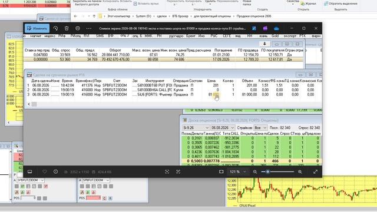This screenshot has width=377, height=212.
Task: Mark photo as favorite with heart icon
Action: (x=45, y=171)
